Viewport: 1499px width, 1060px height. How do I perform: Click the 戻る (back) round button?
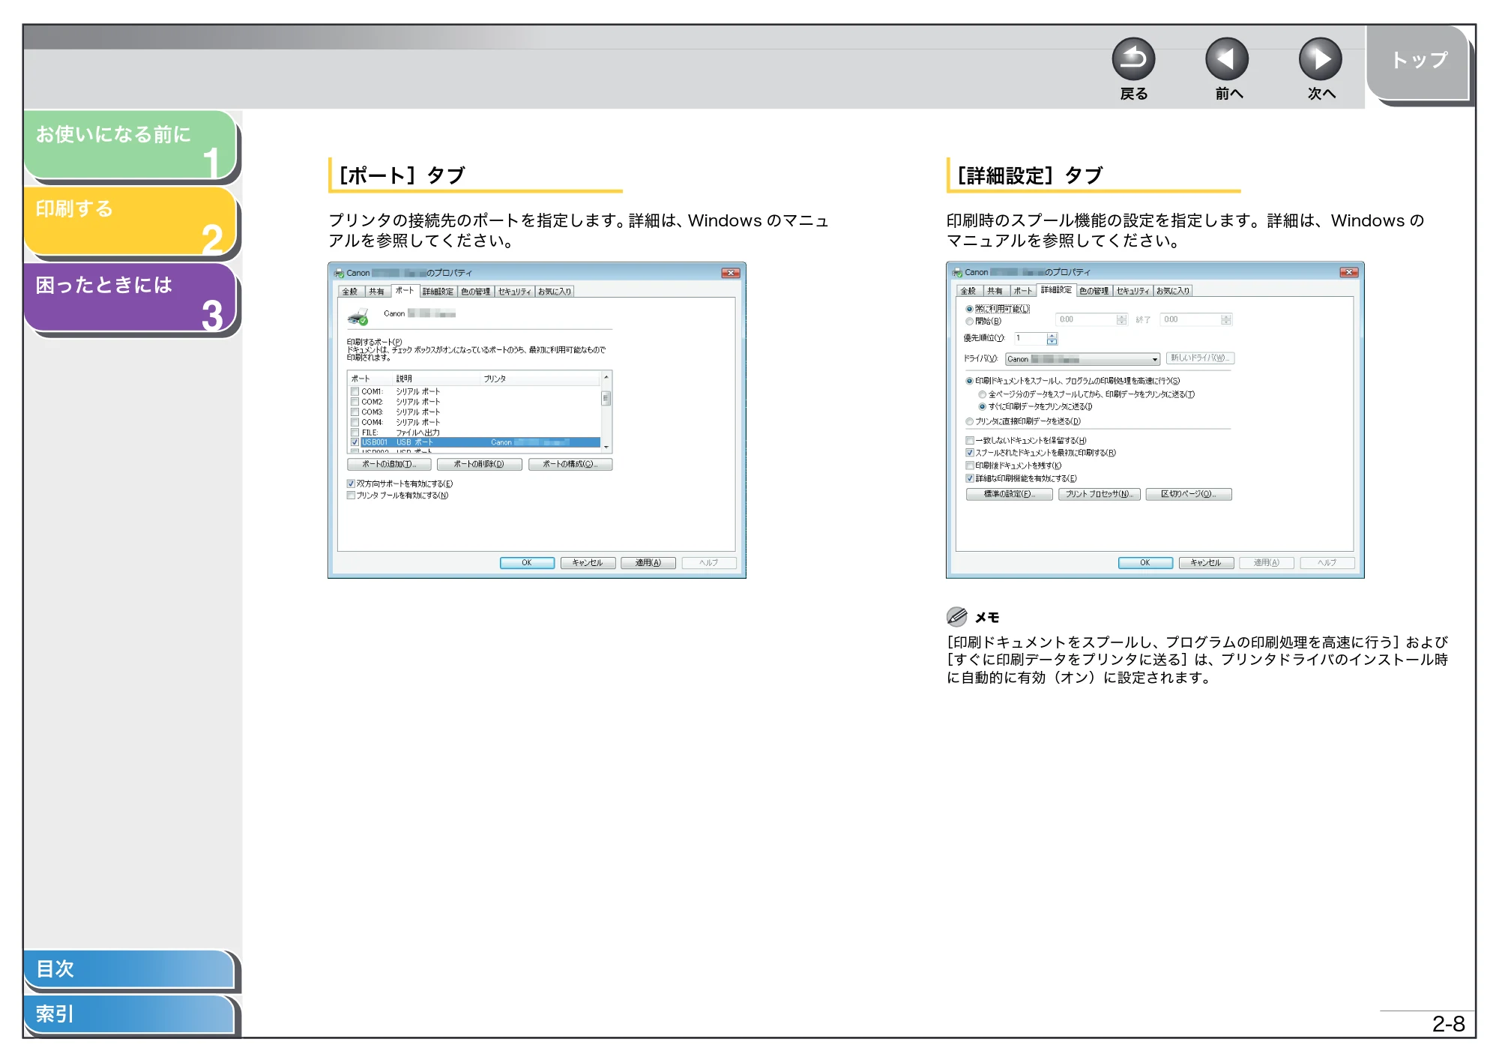click(x=1133, y=59)
